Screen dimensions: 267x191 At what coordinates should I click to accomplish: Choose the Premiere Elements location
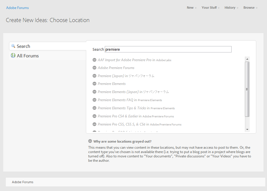[x=111, y=84]
